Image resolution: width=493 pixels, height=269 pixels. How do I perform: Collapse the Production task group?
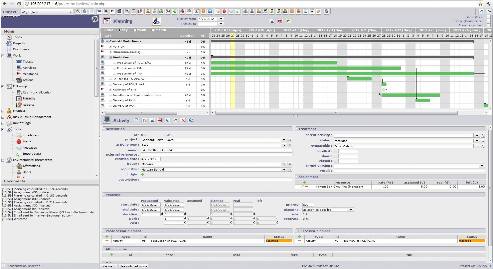[x=110, y=57]
